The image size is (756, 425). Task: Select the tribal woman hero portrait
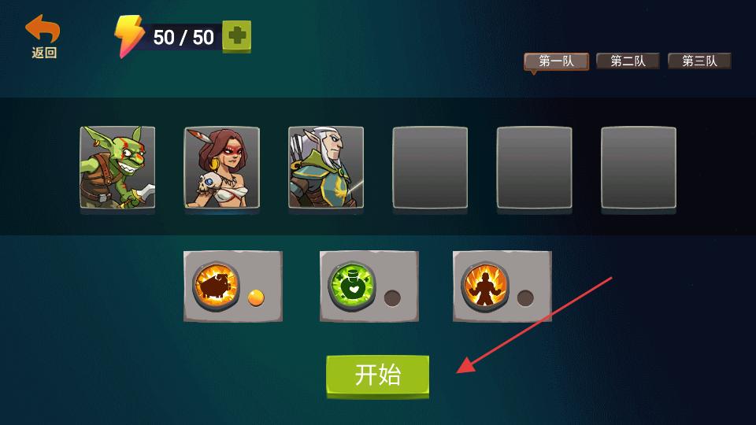coord(222,168)
